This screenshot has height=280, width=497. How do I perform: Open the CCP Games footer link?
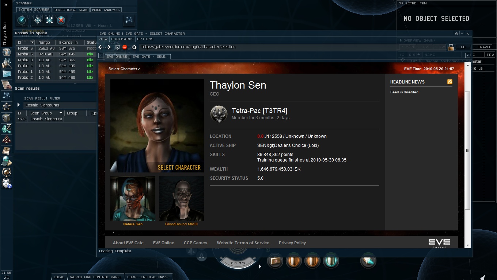pos(196,243)
